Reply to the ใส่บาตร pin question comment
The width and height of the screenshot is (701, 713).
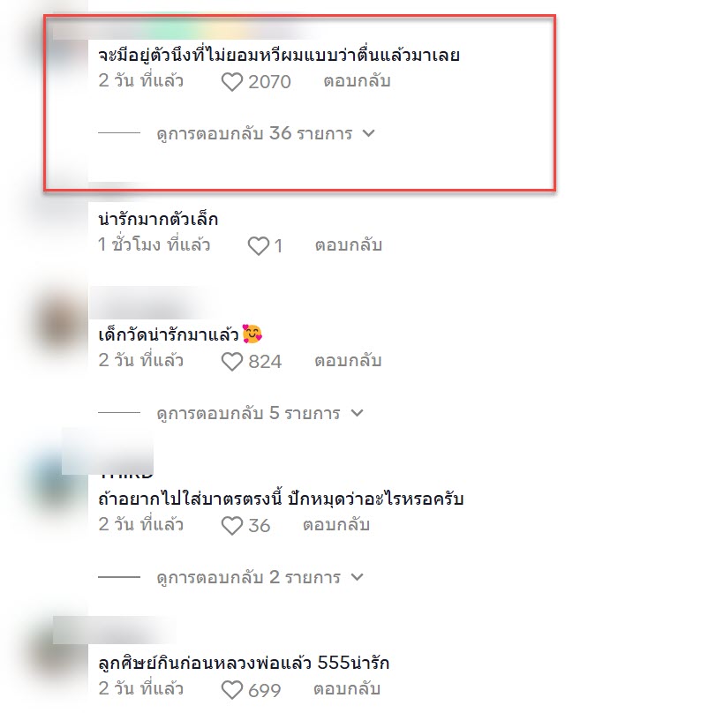(336, 525)
